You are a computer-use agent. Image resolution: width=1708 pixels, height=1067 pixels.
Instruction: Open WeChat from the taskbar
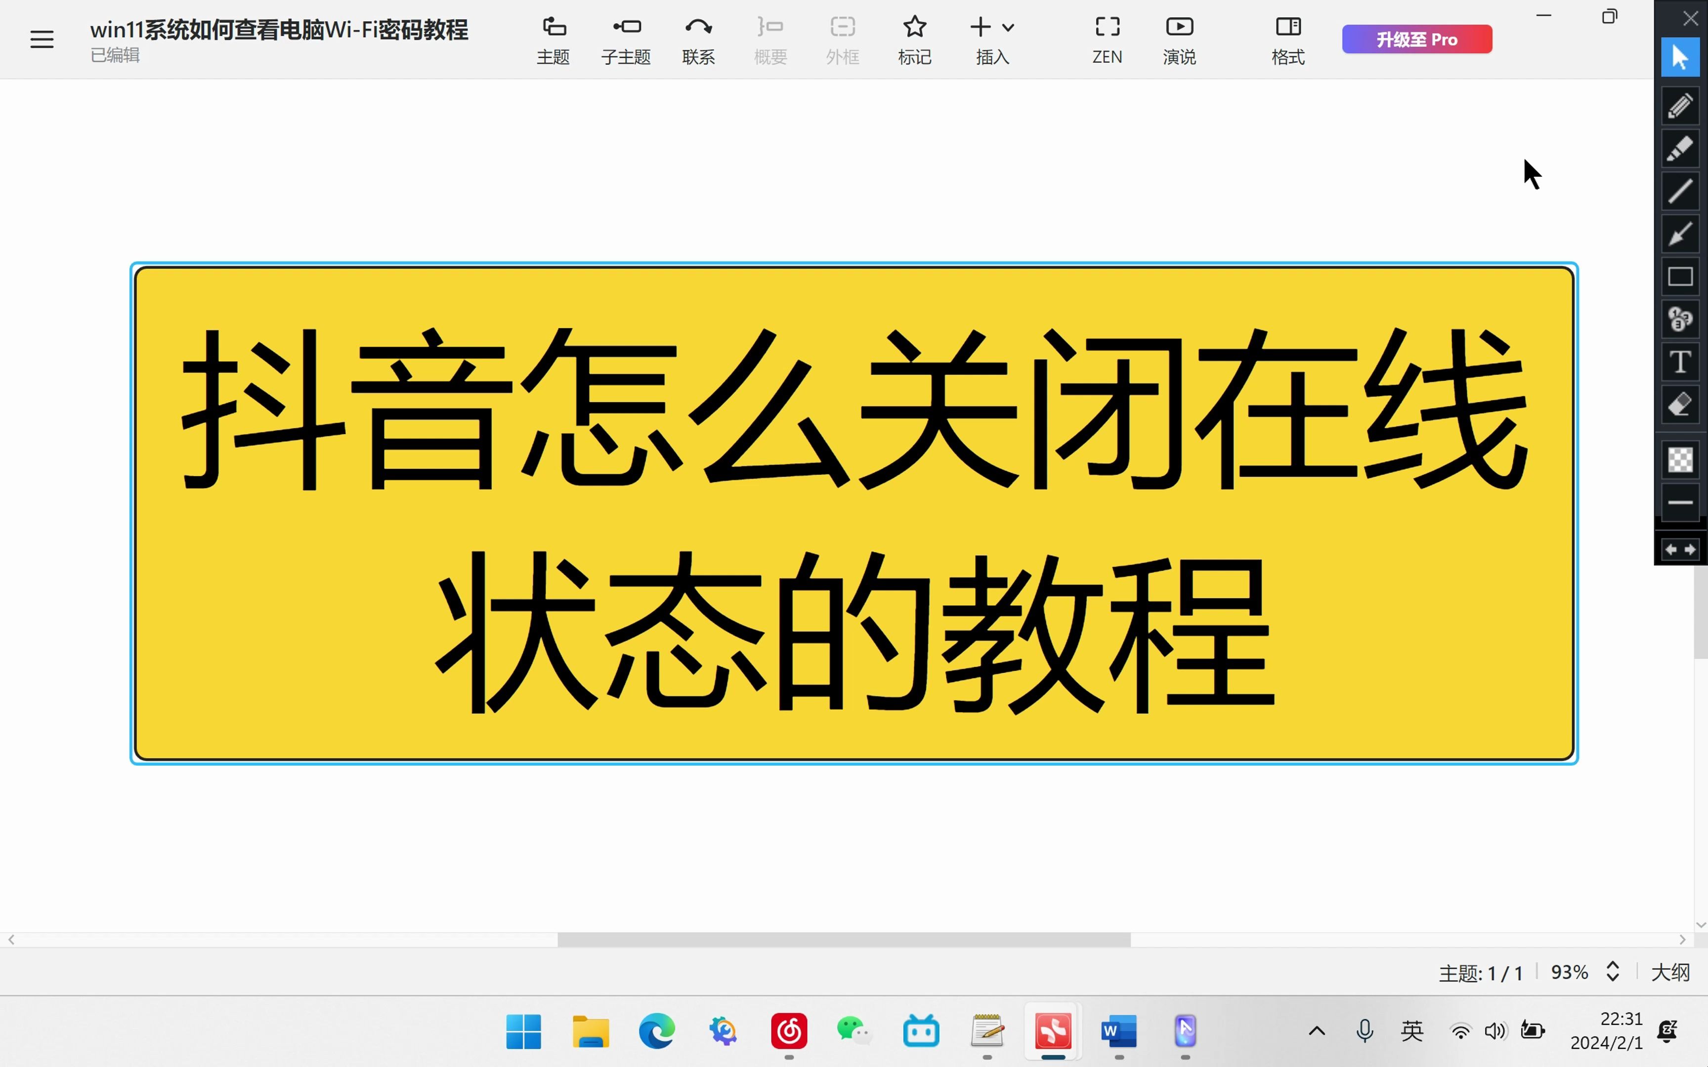[x=854, y=1032]
